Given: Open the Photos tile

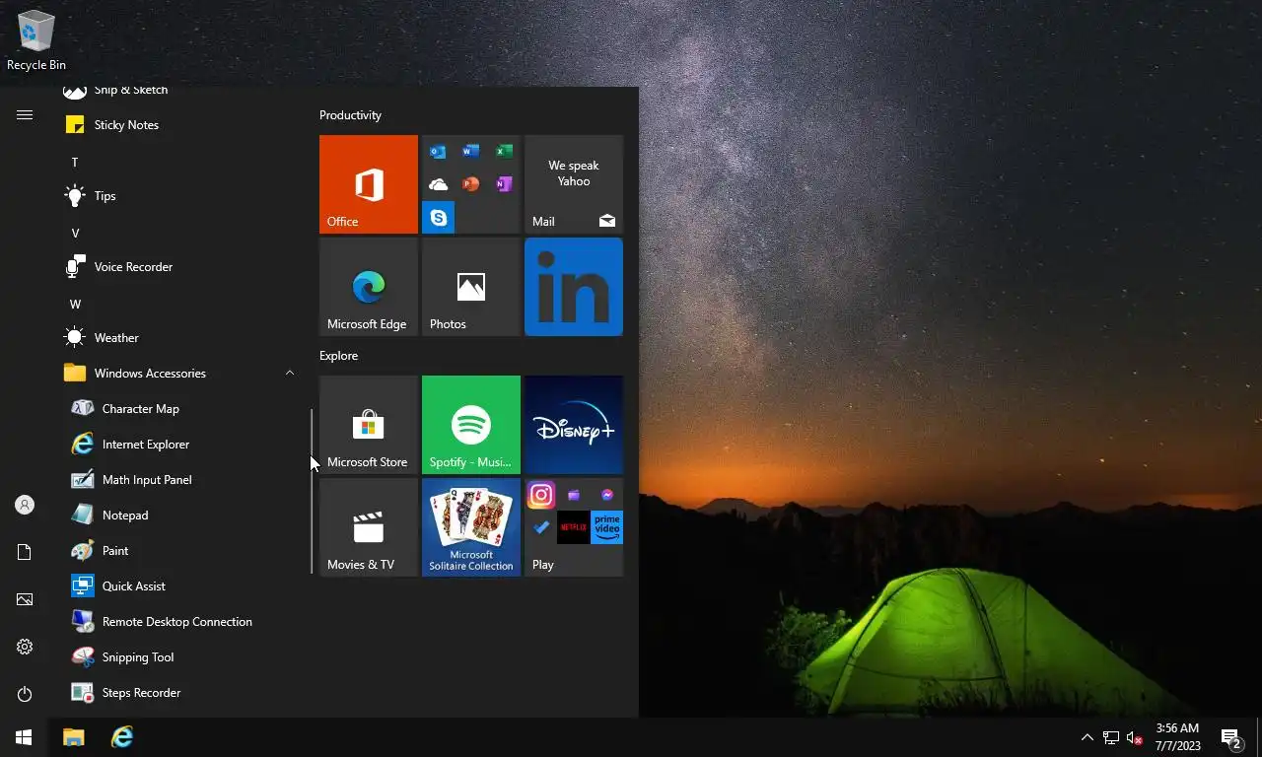Looking at the screenshot, I should pos(471,287).
